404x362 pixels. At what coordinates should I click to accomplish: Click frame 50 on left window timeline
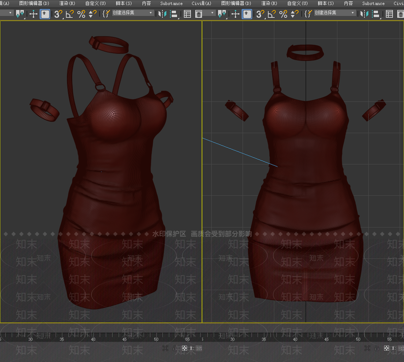(156, 339)
